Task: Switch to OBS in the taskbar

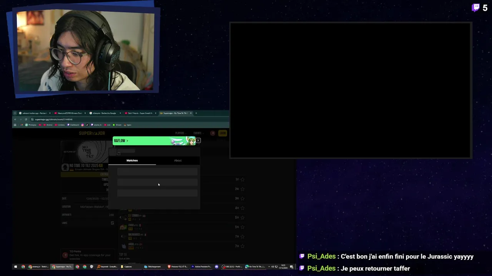Action: click(232, 266)
